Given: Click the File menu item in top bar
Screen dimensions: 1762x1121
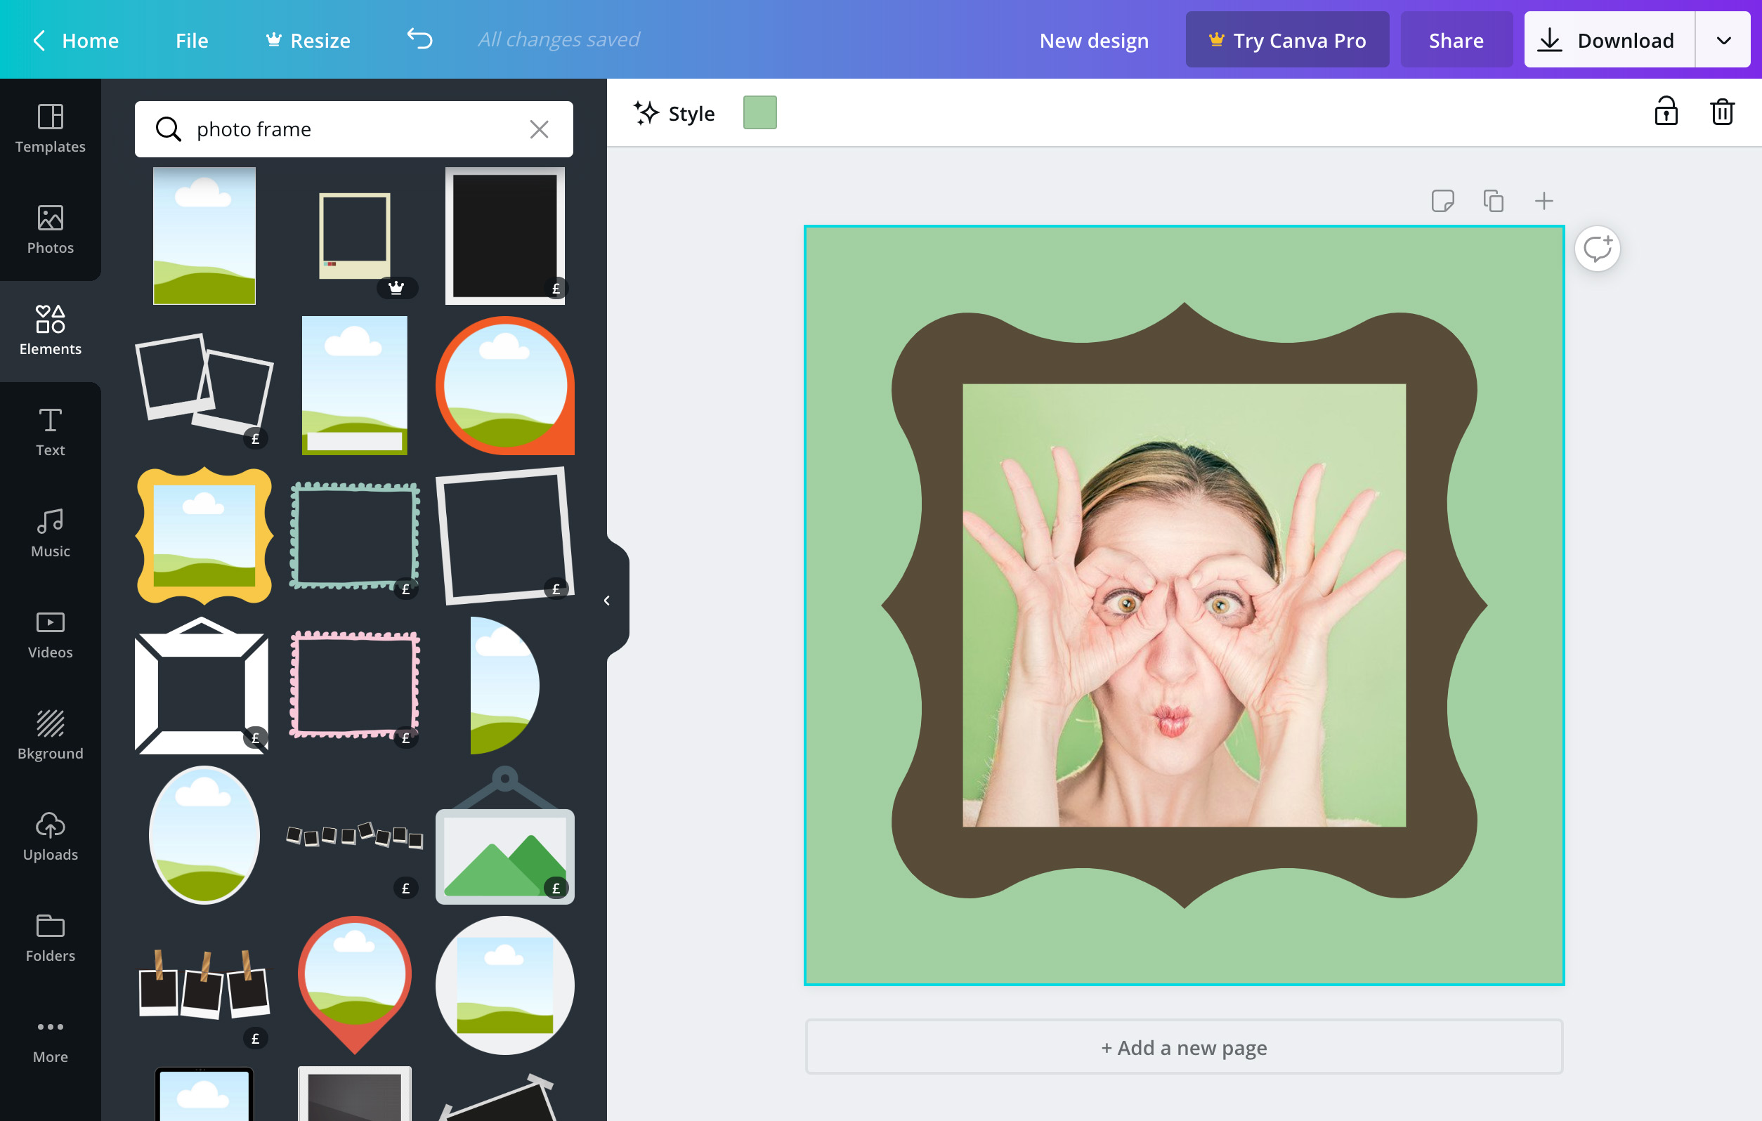Looking at the screenshot, I should pyautogui.click(x=191, y=39).
